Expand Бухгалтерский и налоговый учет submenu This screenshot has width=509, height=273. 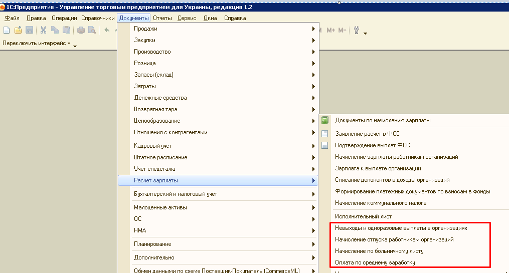point(218,194)
